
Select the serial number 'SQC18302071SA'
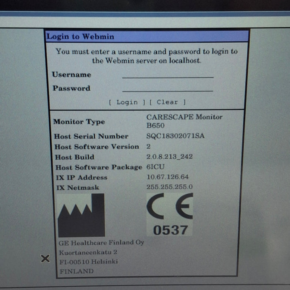(175, 136)
